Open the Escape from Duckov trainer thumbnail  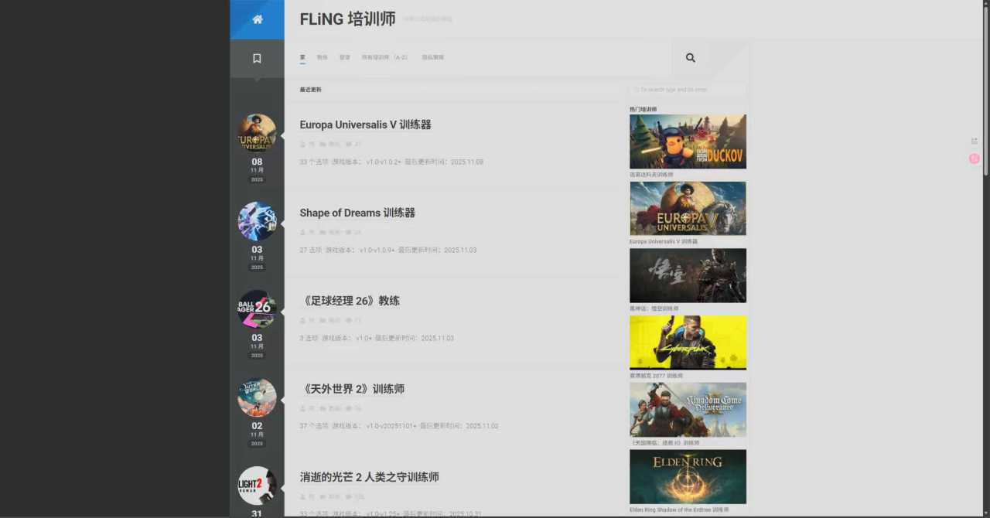coord(688,141)
